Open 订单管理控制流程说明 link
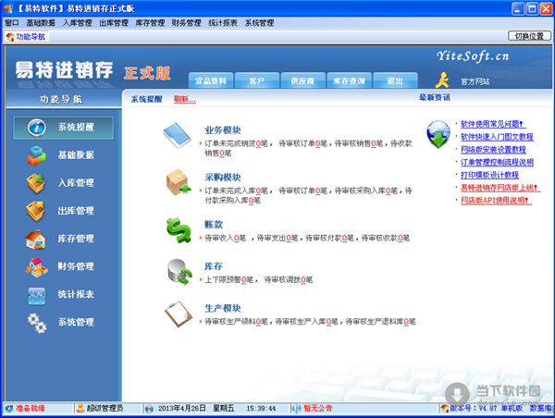Screen dimensions: 555x418 tap(497, 163)
